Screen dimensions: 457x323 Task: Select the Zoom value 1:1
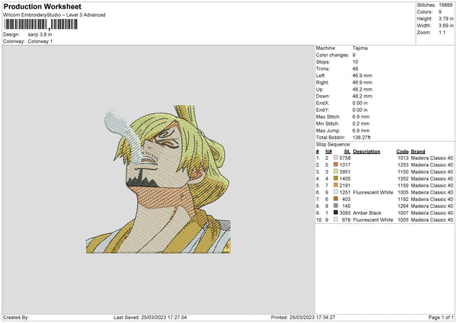pos(442,32)
